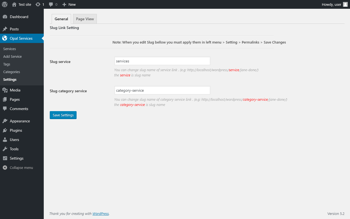
Task: Click the Version 5.2 footer text
Action: (x=336, y=214)
